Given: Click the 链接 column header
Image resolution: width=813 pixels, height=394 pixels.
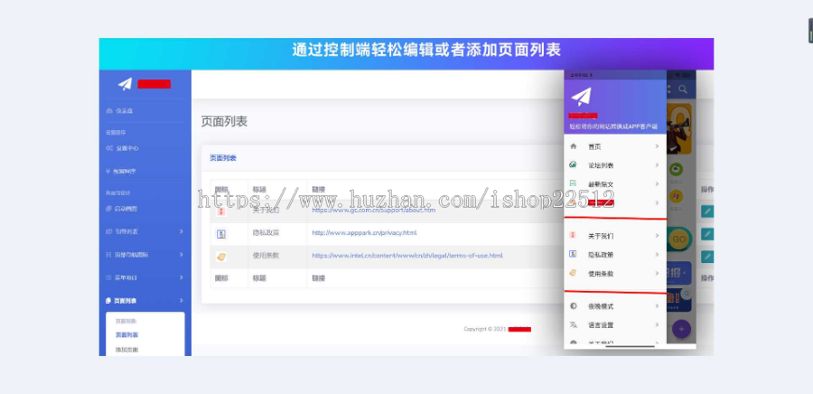Looking at the screenshot, I should pyautogui.click(x=318, y=189).
